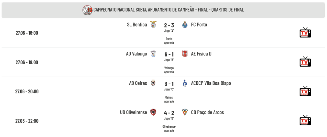Click the AD Valongo club crest
This screenshot has height=137, width=327.
tap(153, 54)
